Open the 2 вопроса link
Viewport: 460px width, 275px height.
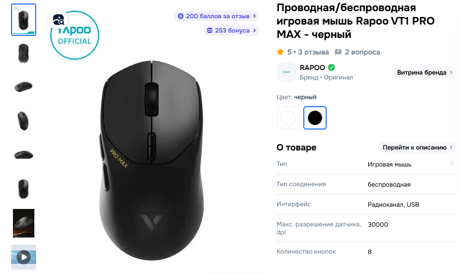click(x=362, y=52)
